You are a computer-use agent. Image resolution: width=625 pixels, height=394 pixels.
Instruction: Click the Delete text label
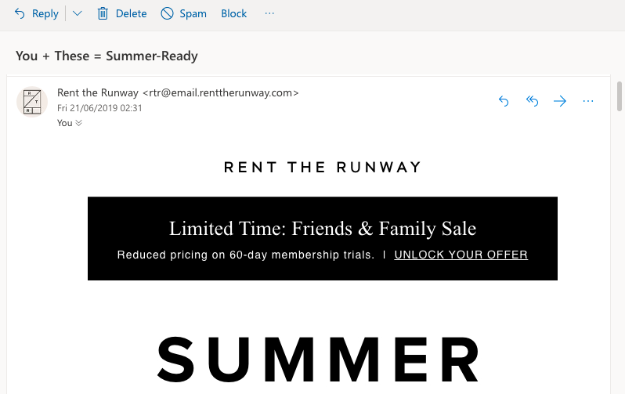131,13
